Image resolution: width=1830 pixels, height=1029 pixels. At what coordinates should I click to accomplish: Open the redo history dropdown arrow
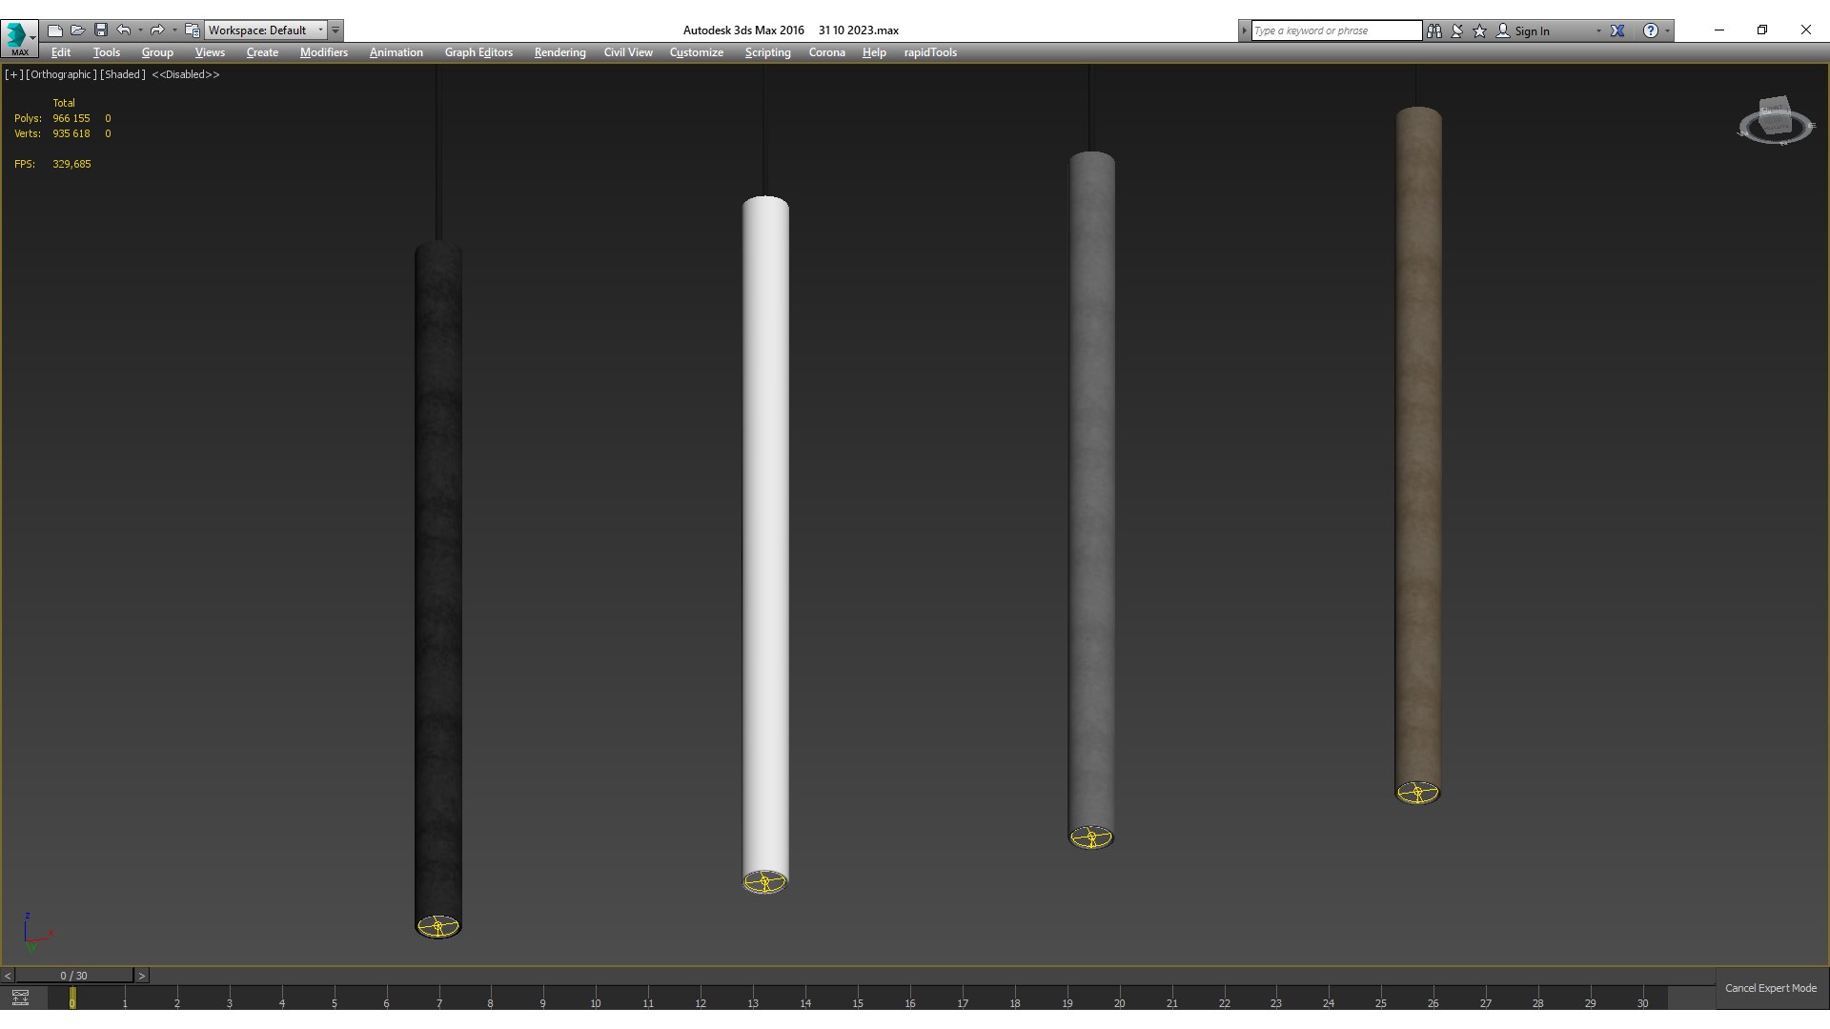click(x=174, y=30)
